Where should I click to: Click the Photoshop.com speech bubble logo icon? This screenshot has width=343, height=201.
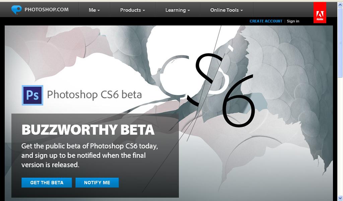click(x=16, y=10)
